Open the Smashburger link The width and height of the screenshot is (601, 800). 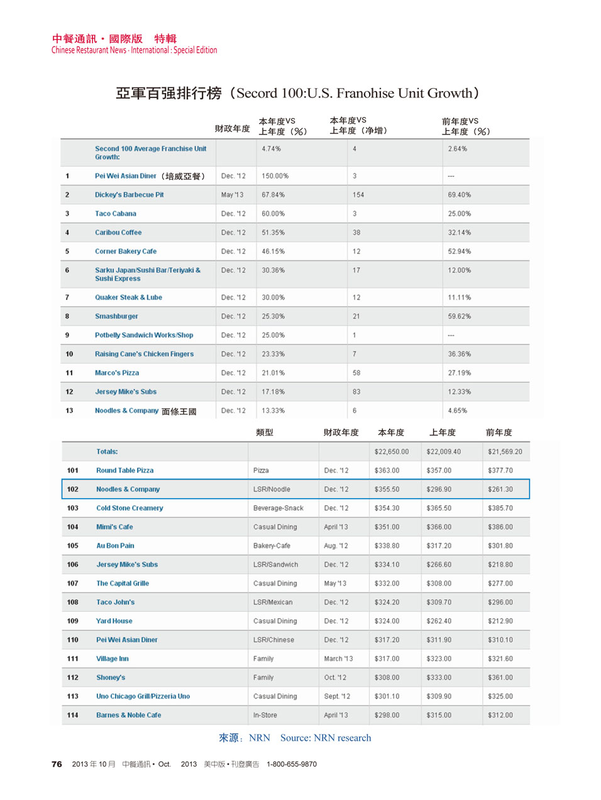[116, 316]
